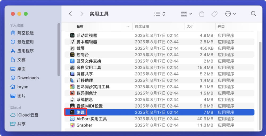This screenshot has height=136, width=266.
Task: Click the Script Editor (脚本编辑器) icon
Action: tap(72, 42)
